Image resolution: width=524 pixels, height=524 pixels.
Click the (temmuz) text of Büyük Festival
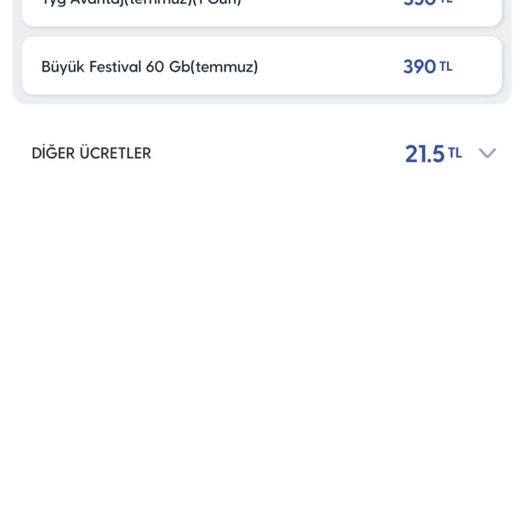224,67
